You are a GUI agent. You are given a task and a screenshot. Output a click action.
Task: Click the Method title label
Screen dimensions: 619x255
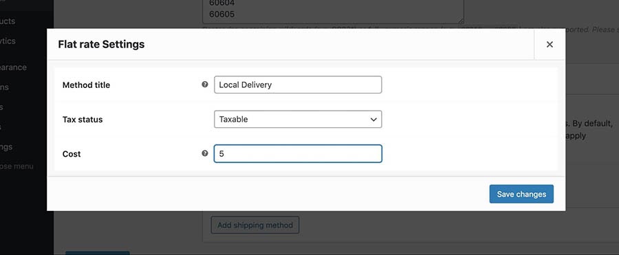[86, 85]
